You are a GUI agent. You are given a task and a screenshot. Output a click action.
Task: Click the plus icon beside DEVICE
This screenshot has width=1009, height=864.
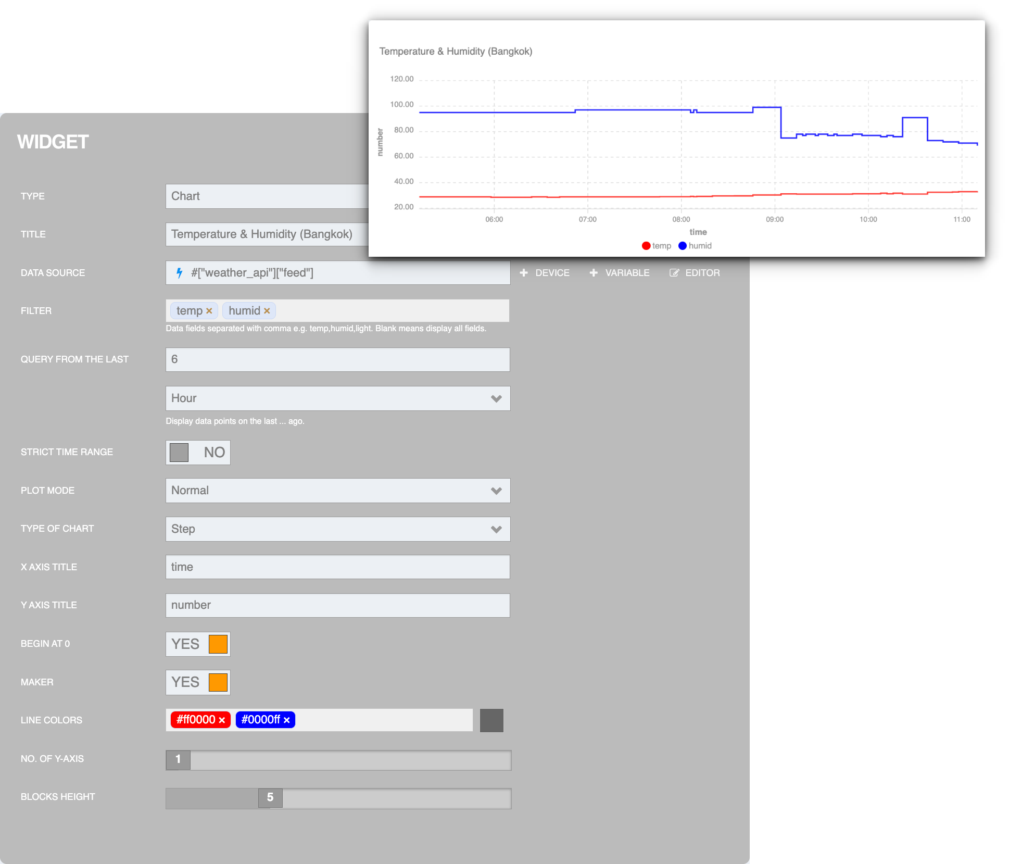[x=524, y=273]
